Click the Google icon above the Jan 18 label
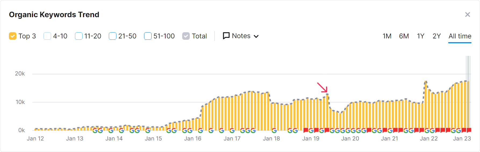 [x=274, y=131]
